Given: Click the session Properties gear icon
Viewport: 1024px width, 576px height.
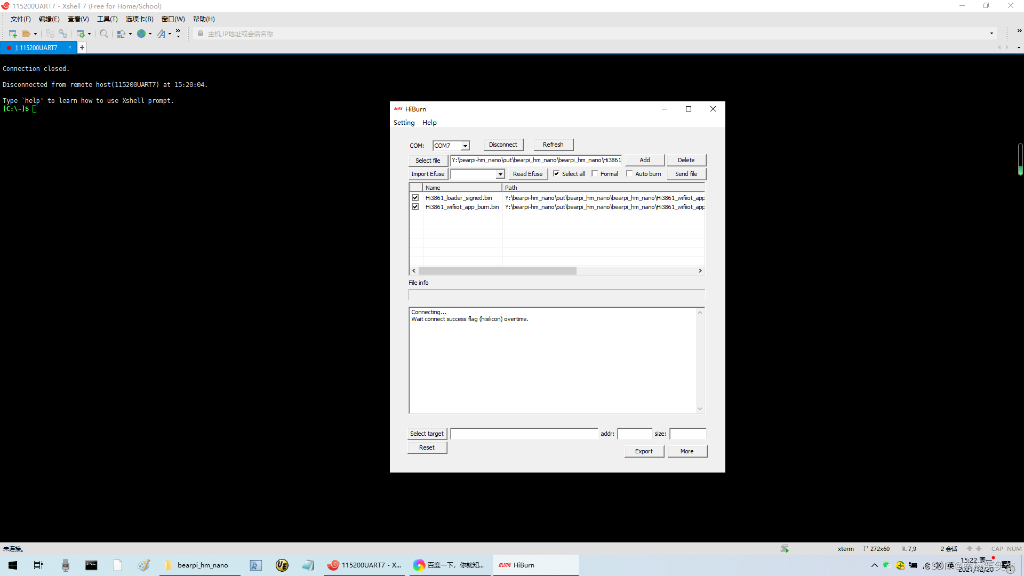Looking at the screenshot, I should [x=81, y=34].
